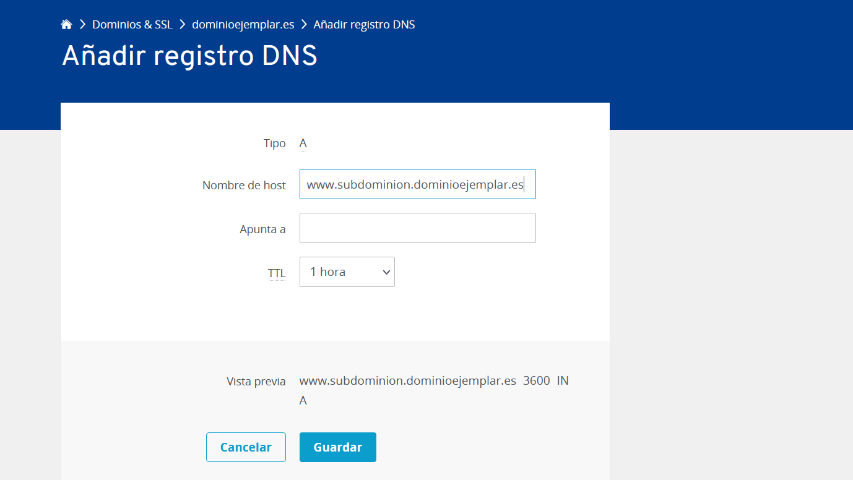Click the chevron after the home icon
The width and height of the screenshot is (853, 480).
[x=82, y=25]
